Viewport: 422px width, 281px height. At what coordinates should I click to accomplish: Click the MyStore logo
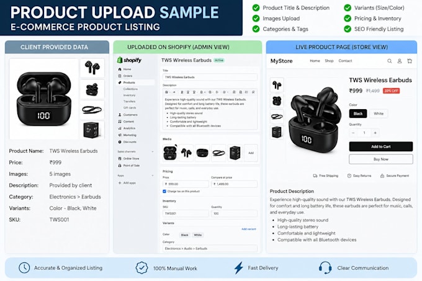point(282,61)
